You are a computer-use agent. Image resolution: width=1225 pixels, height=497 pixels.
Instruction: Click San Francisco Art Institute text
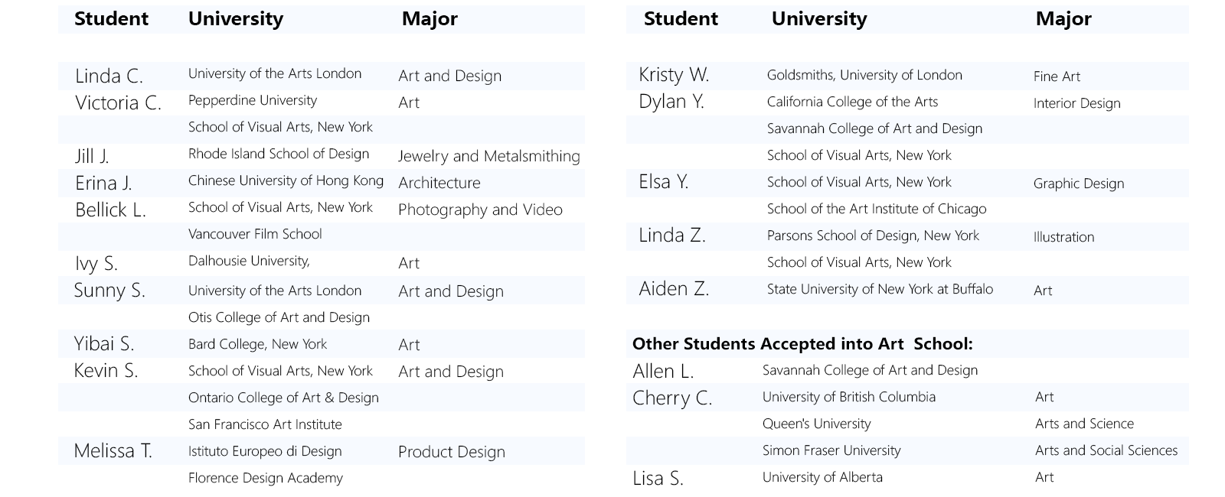pos(265,424)
